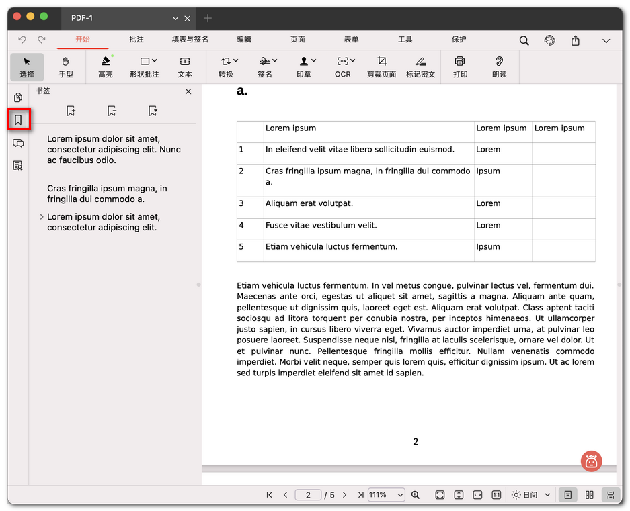Start 朗读 read aloud
This screenshot has width=630, height=511.
click(499, 66)
